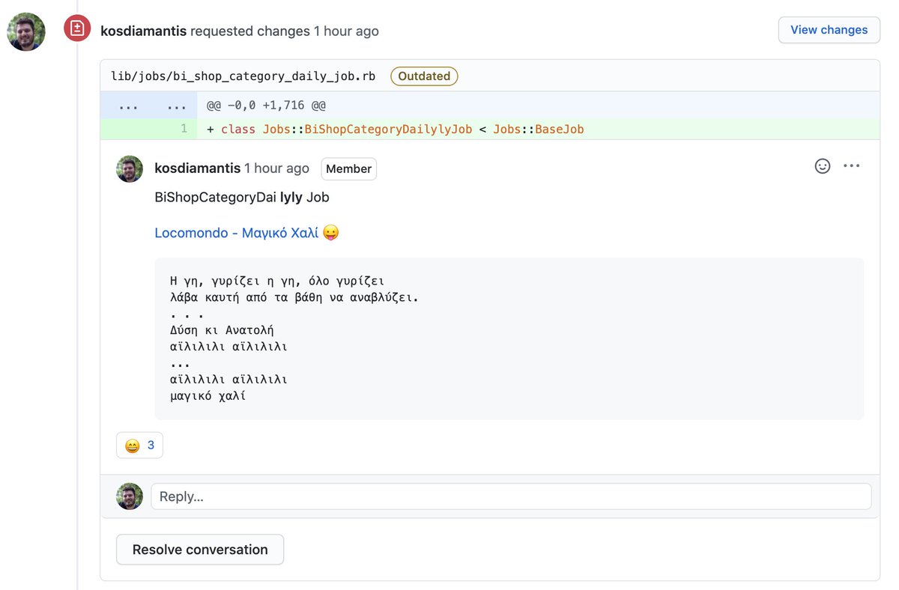
Task: Click the red changes-requested review icon
Action: tap(77, 29)
